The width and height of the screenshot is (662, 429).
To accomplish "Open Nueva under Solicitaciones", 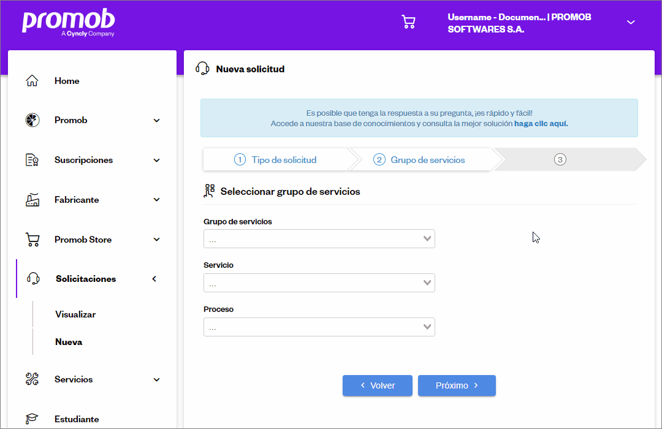I will 69,342.
